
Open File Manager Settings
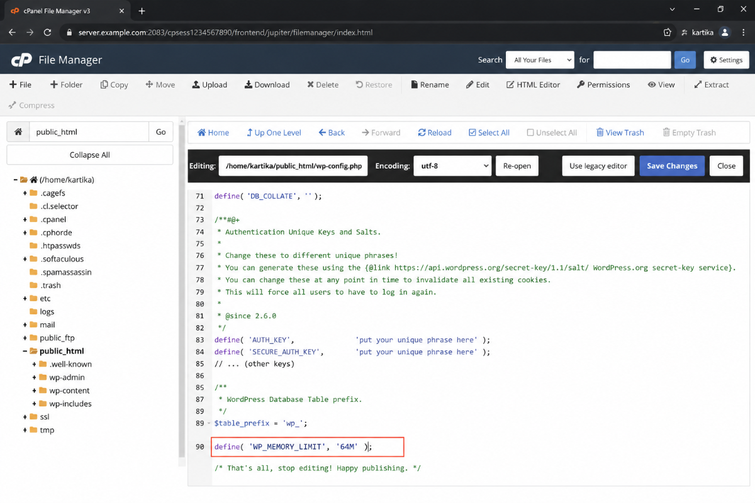pos(726,60)
